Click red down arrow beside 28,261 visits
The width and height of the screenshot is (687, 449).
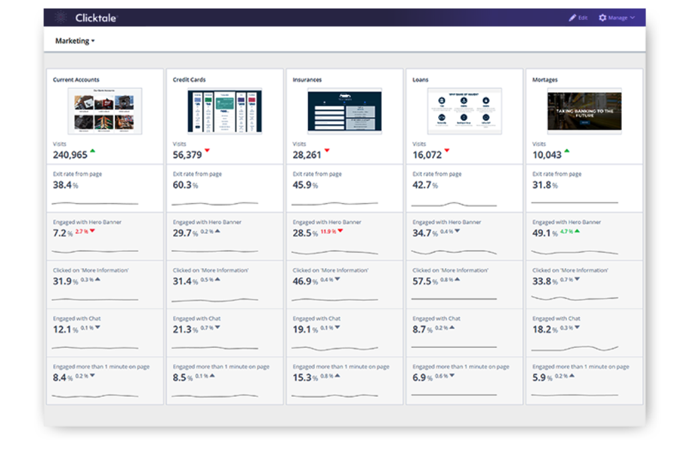pyautogui.click(x=327, y=151)
